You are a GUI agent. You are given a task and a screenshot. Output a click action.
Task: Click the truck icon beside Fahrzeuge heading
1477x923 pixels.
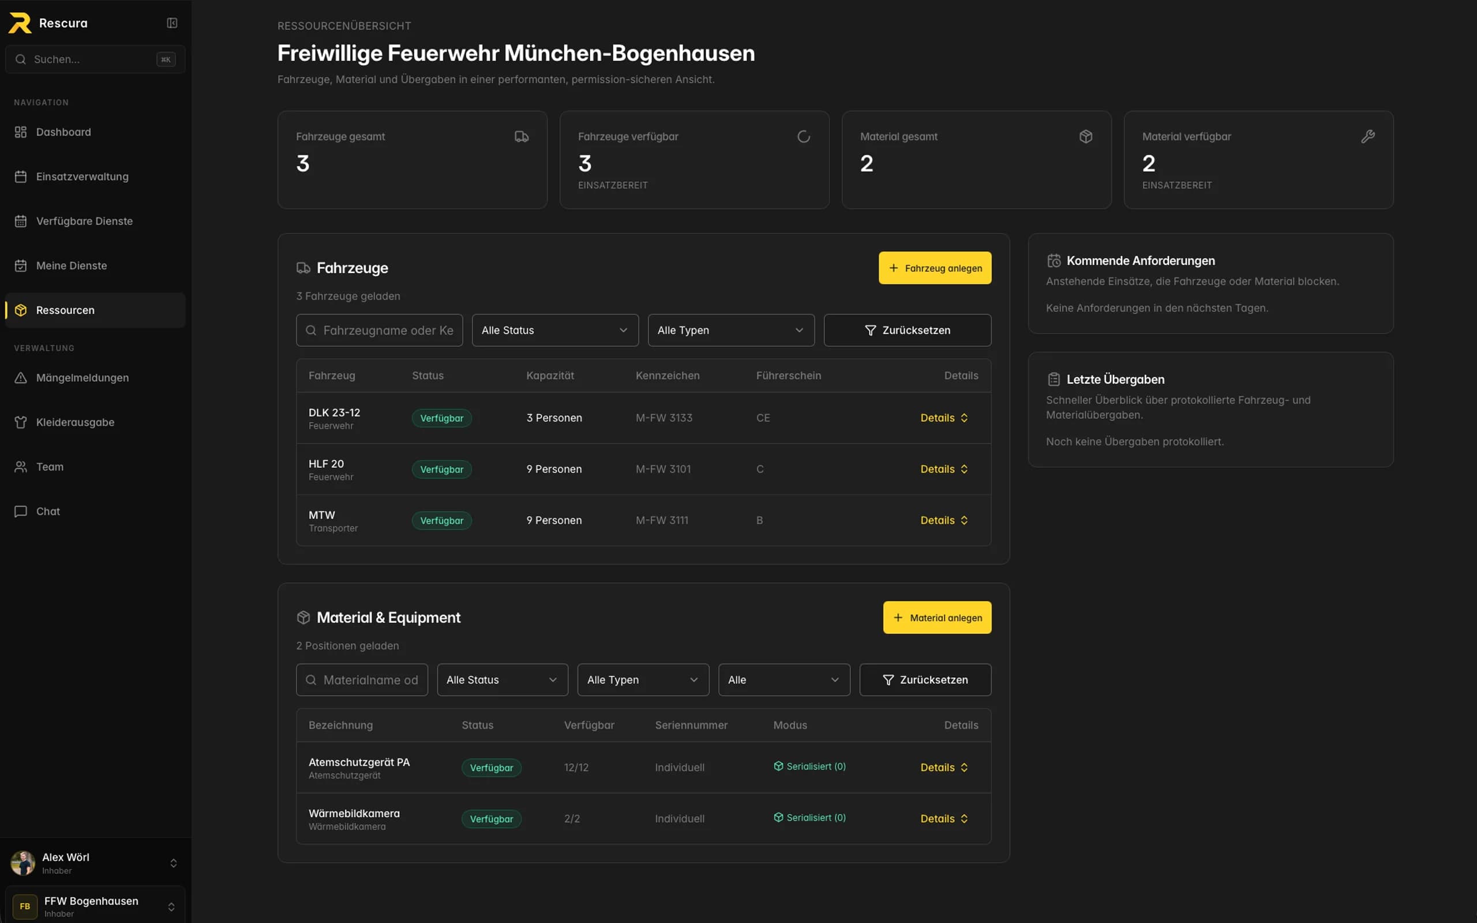tap(303, 268)
